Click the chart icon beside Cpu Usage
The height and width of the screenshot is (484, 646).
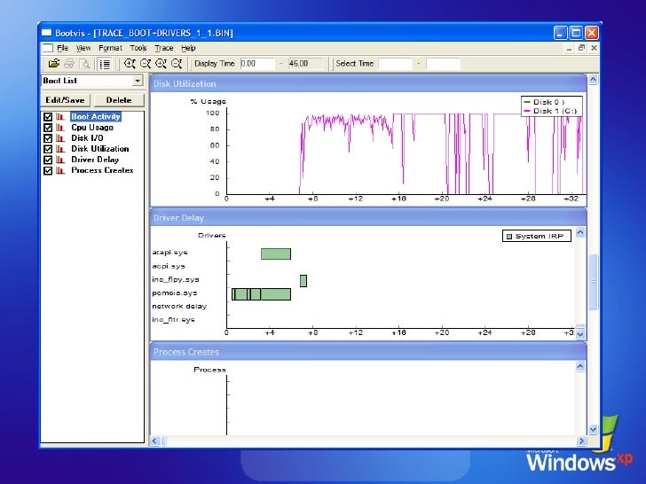coord(61,128)
